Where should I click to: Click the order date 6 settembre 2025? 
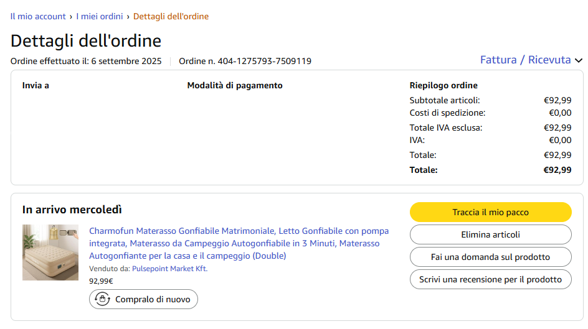pos(126,61)
